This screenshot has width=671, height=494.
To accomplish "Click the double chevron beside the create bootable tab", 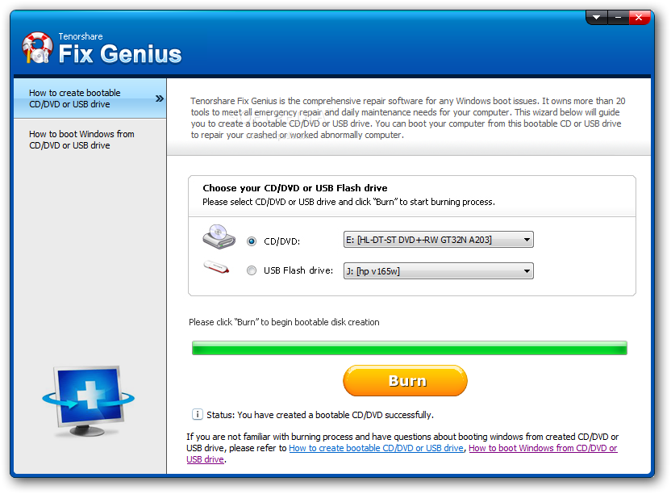I will pyautogui.click(x=160, y=98).
